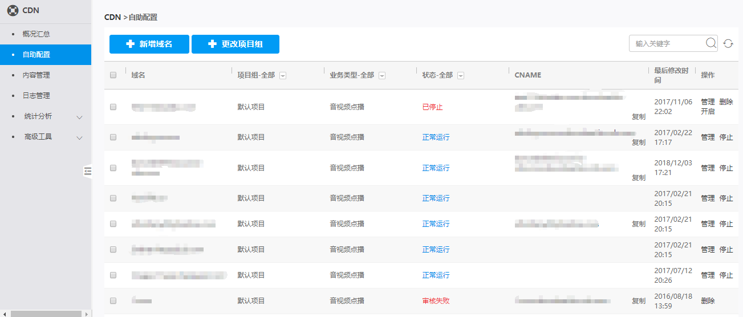Screen dimensions: 743x317
Task: Click the magnifier search icon
Action: pyautogui.click(x=711, y=43)
